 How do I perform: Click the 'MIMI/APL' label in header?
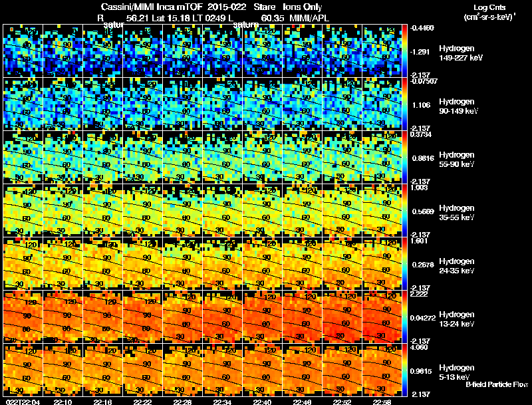[309, 19]
